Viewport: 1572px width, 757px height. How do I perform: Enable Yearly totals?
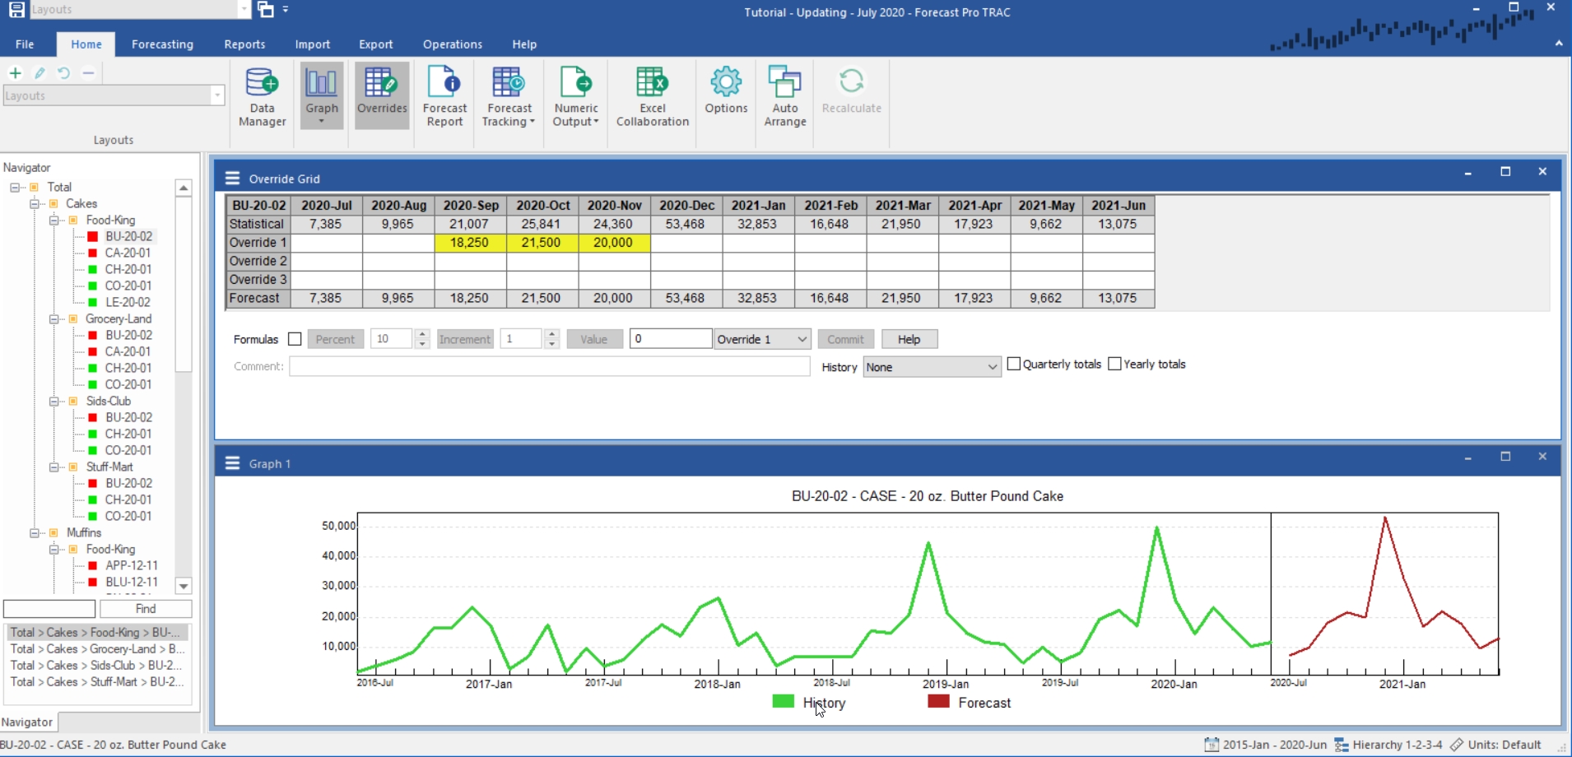pos(1115,364)
